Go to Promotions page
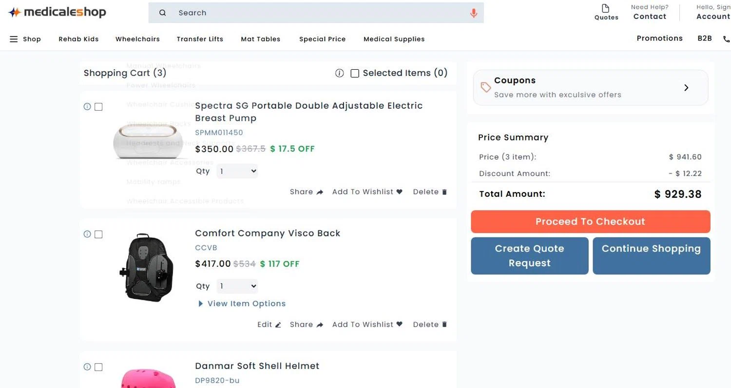 659,39
